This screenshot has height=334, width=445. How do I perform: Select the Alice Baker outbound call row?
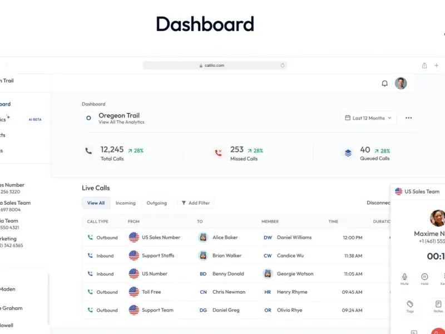(236, 238)
